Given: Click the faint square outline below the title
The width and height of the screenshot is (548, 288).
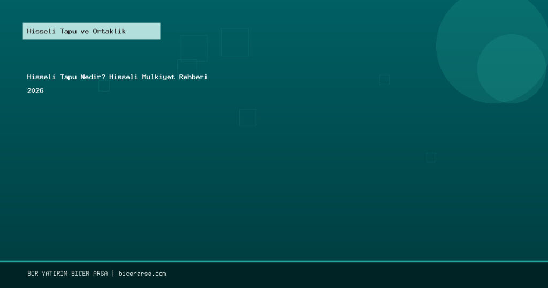Looking at the screenshot, I should coord(247,118).
